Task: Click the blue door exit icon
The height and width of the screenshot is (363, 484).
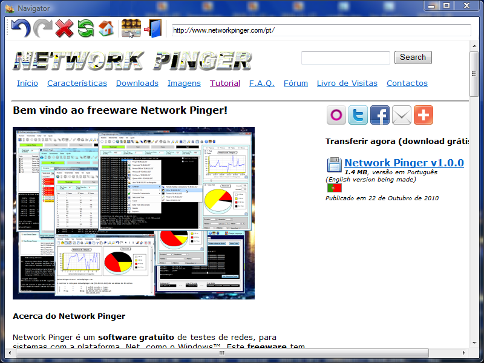Action: click(153, 28)
